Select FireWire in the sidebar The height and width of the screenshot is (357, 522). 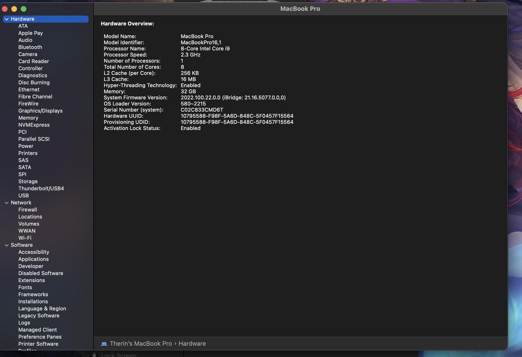click(x=28, y=103)
